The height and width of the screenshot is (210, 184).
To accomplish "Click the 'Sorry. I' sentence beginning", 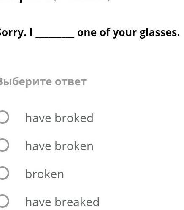I will pos(16,33).
